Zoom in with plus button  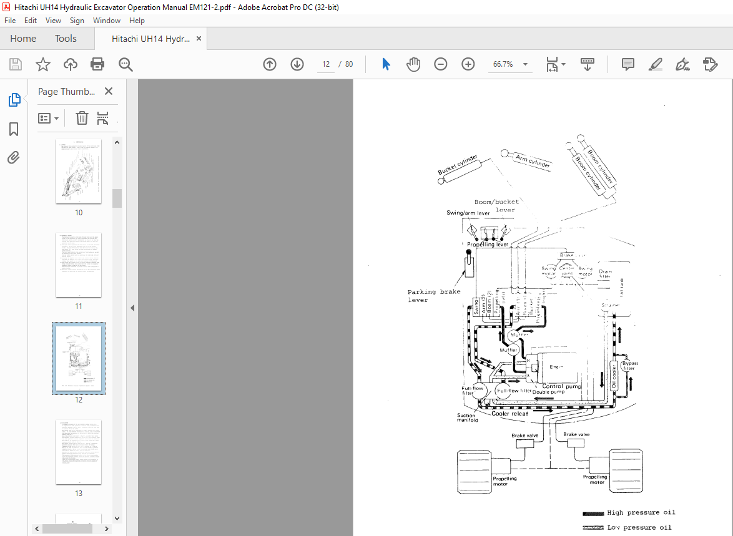[468, 64]
